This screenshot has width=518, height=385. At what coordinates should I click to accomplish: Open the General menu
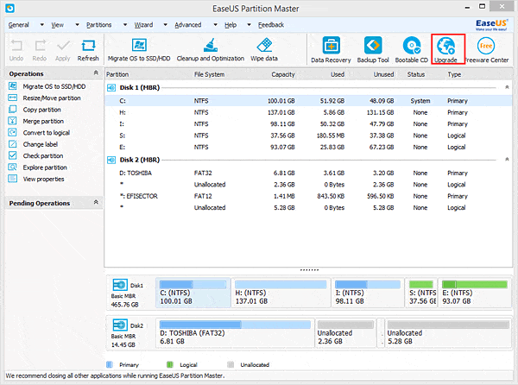click(x=19, y=25)
